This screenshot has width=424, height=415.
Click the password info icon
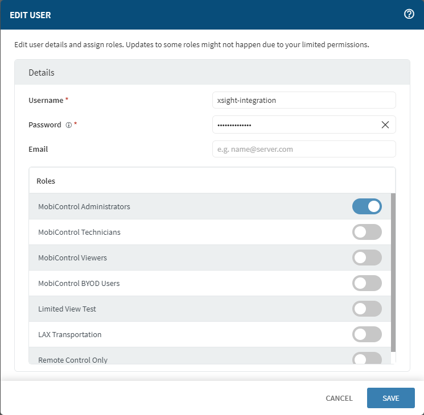(68, 125)
